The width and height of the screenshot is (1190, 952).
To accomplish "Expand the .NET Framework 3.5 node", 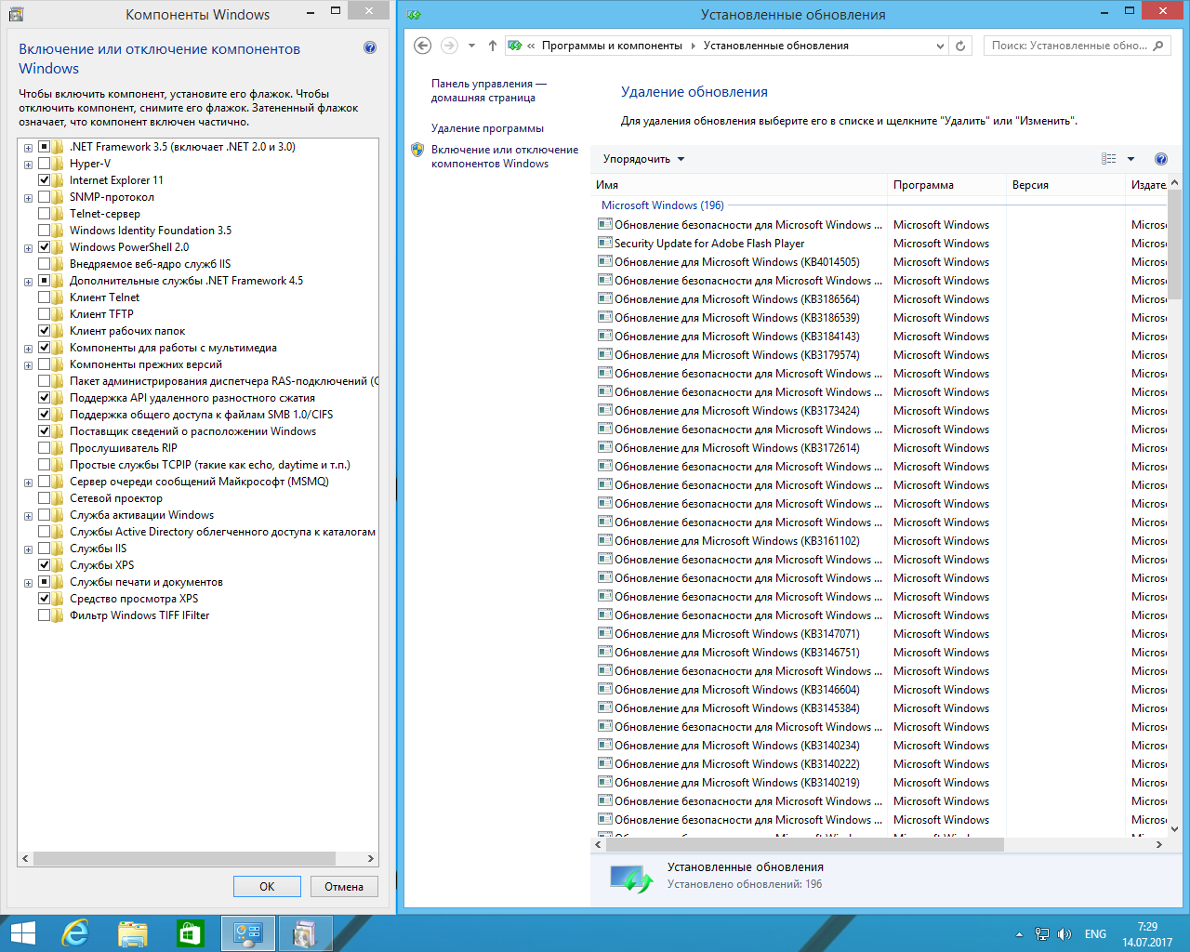I will [x=28, y=148].
